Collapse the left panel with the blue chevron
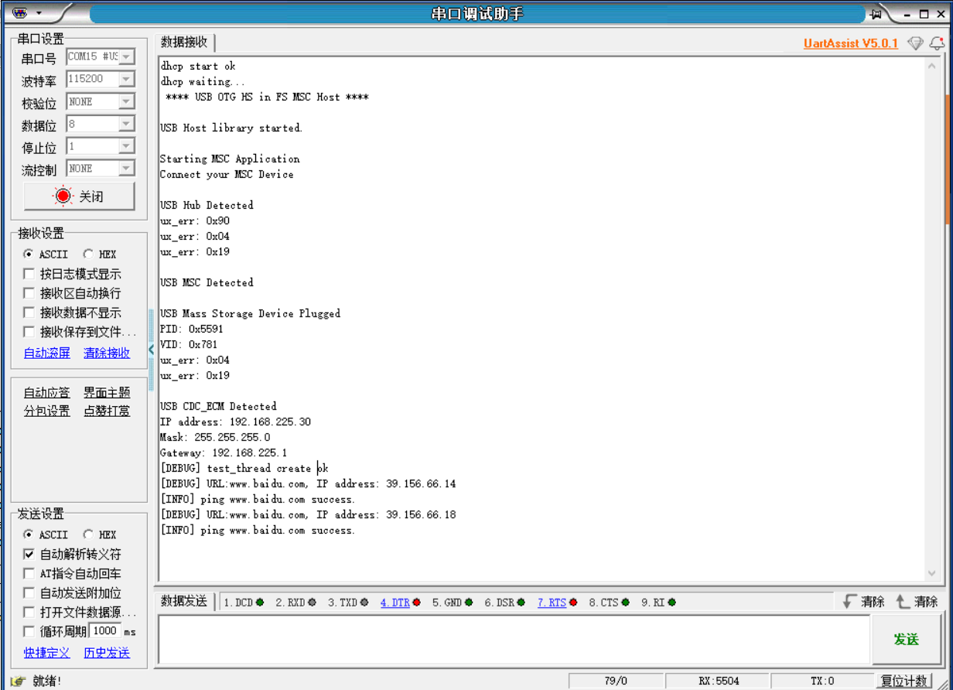 coord(152,350)
